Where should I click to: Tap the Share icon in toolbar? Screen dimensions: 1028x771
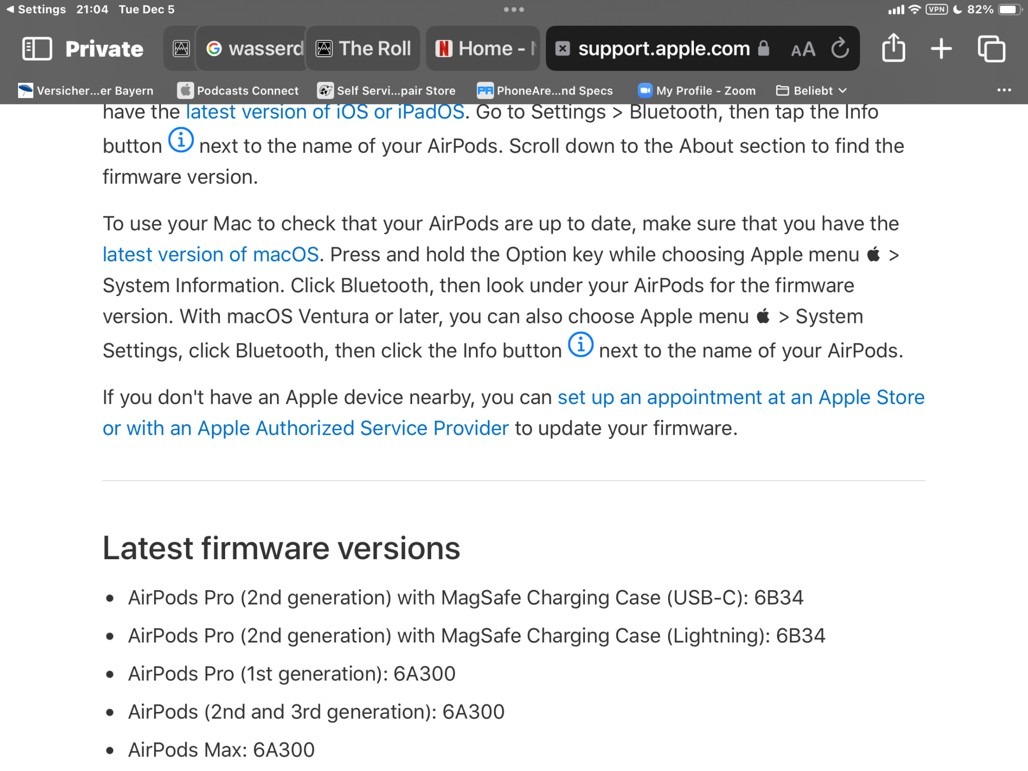[893, 48]
